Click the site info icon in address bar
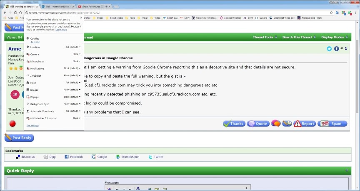The image size is (360, 191). pos(27,13)
